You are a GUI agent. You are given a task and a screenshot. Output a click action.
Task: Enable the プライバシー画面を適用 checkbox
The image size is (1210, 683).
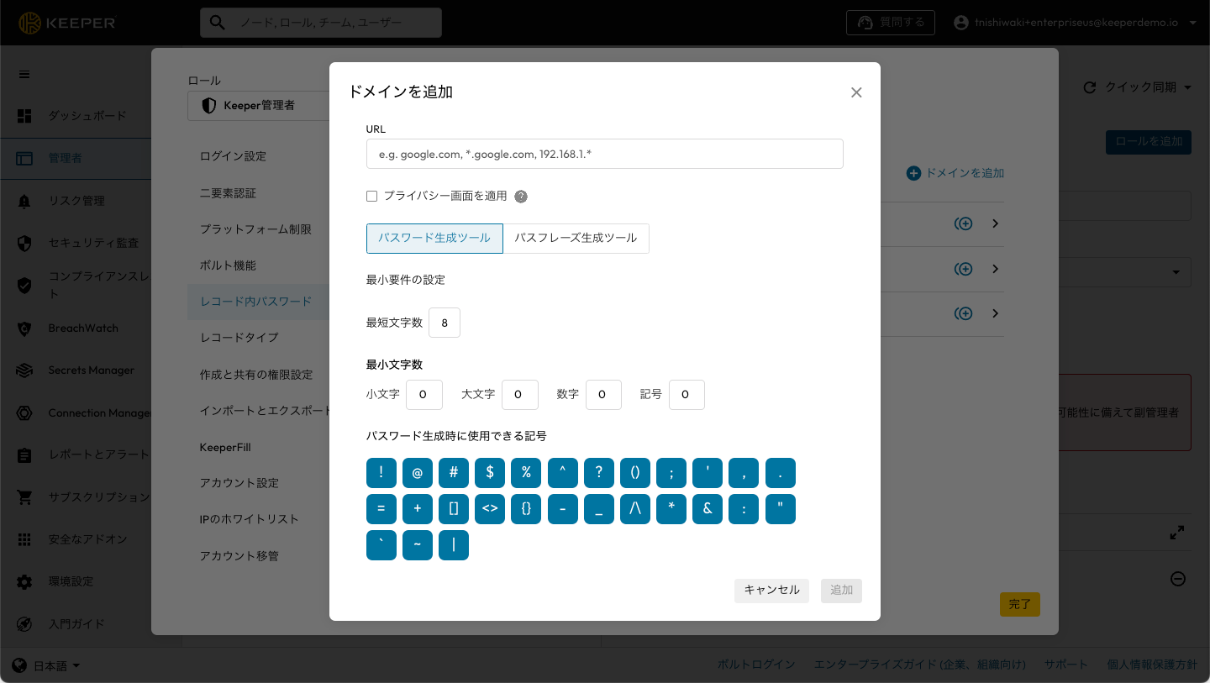[371, 197]
